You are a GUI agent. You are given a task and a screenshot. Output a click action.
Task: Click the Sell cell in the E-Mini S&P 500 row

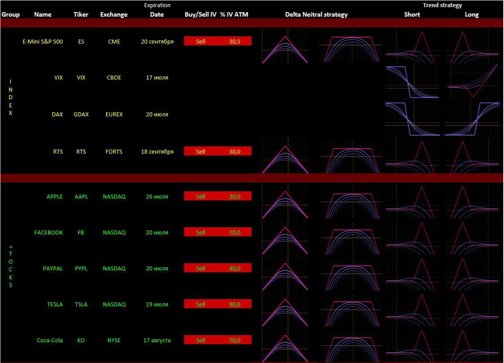click(201, 41)
